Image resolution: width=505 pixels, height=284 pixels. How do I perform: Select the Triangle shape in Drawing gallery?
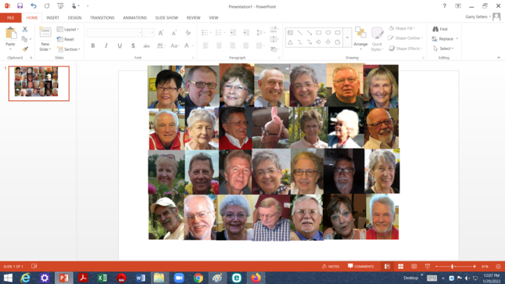point(290,42)
